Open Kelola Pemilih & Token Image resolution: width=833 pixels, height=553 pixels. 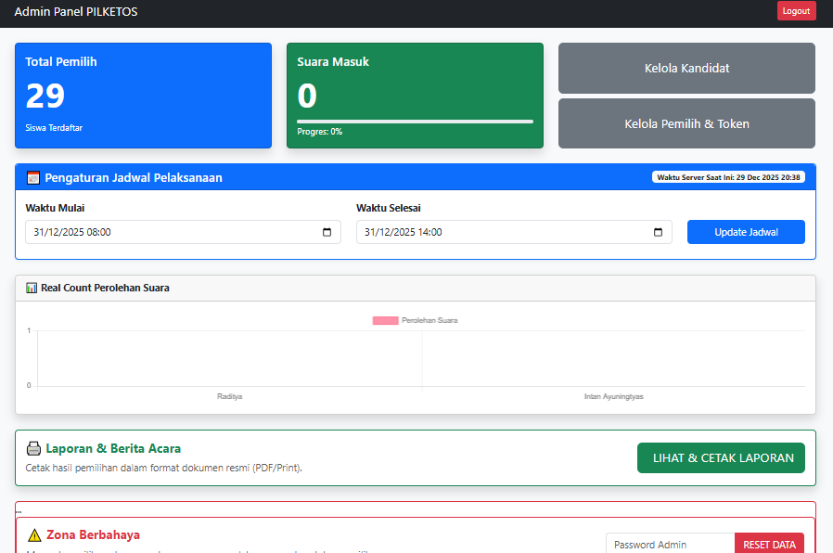click(686, 122)
